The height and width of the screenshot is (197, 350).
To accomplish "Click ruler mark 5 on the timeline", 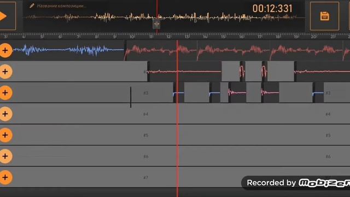I will (x=42, y=37).
